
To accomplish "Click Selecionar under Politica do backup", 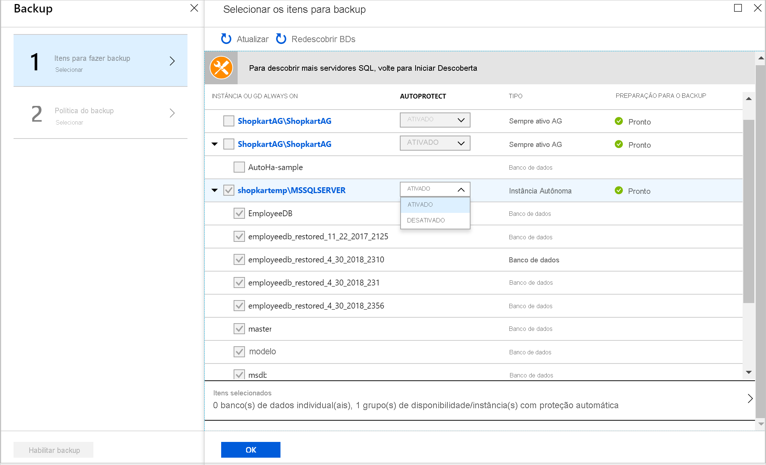I will [69, 122].
